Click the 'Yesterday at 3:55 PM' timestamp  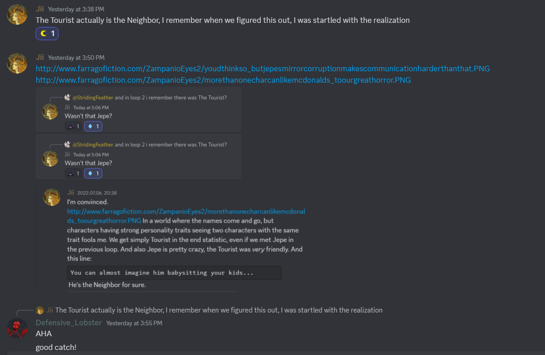tap(134, 323)
